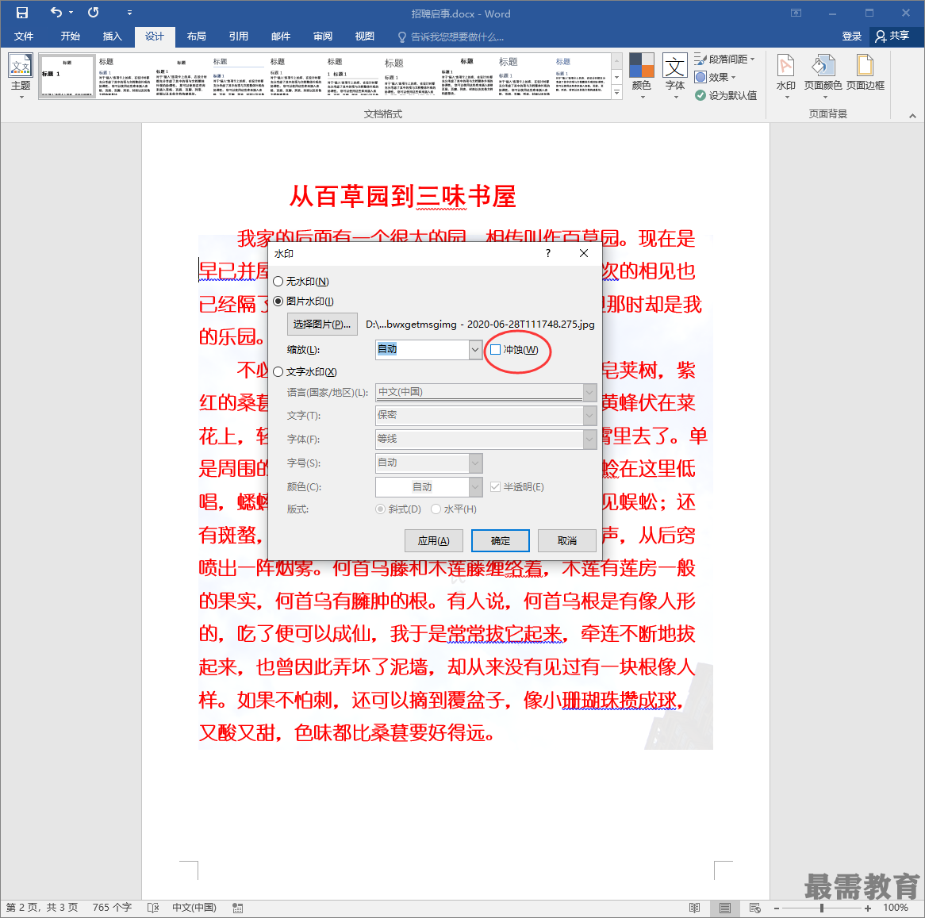
Task: Open the 水印 watermark ribbon button
Action: click(786, 76)
